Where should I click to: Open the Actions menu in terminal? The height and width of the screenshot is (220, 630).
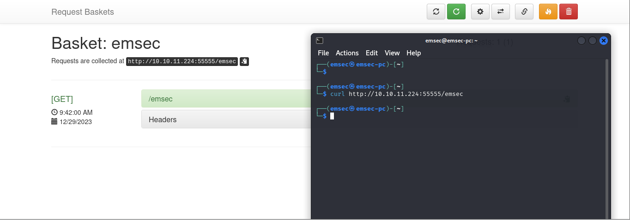coord(347,53)
